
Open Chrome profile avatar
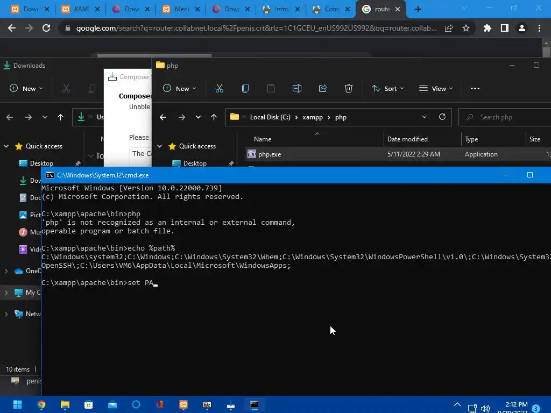(522, 28)
